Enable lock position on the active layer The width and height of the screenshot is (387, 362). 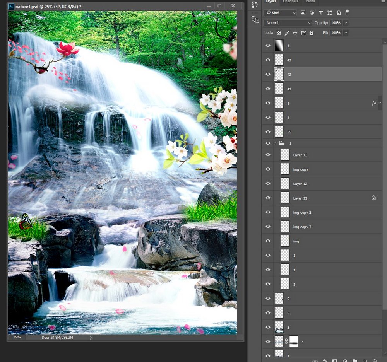pos(295,32)
